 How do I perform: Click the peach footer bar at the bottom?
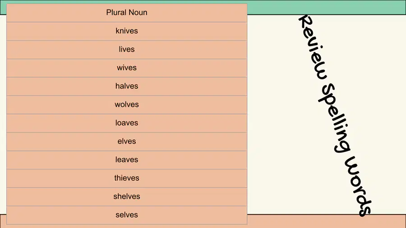click(x=326, y=221)
